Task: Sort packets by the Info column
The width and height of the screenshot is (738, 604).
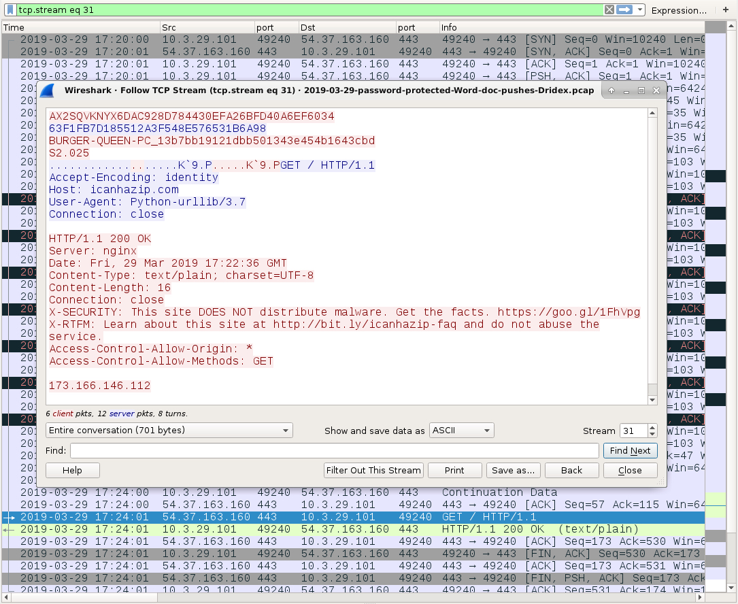Action: [572, 27]
